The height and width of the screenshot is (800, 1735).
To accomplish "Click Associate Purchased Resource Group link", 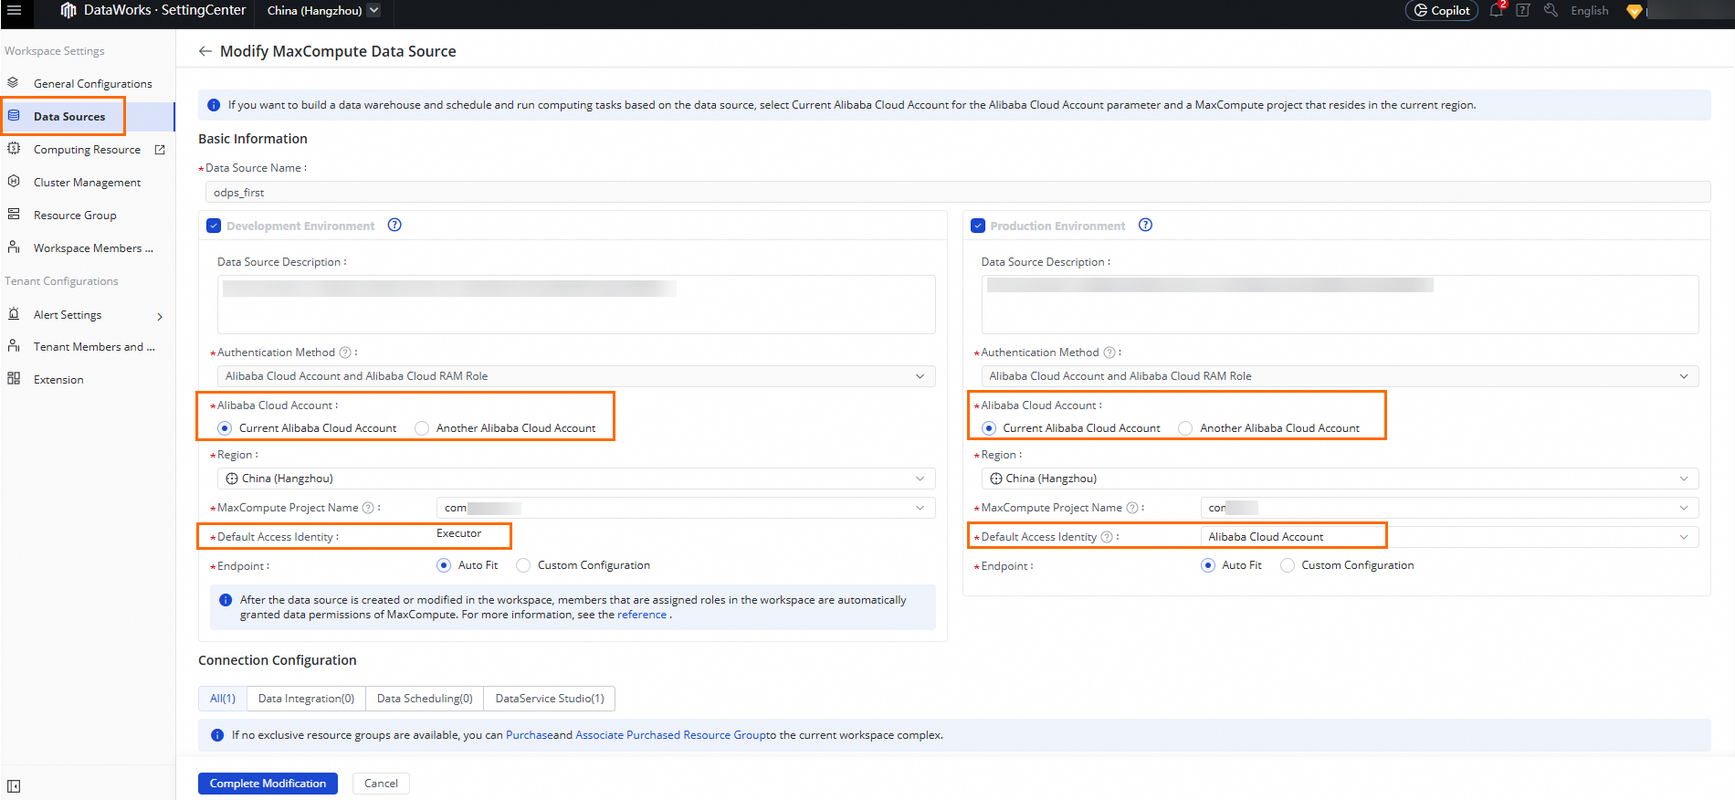I will click(670, 735).
